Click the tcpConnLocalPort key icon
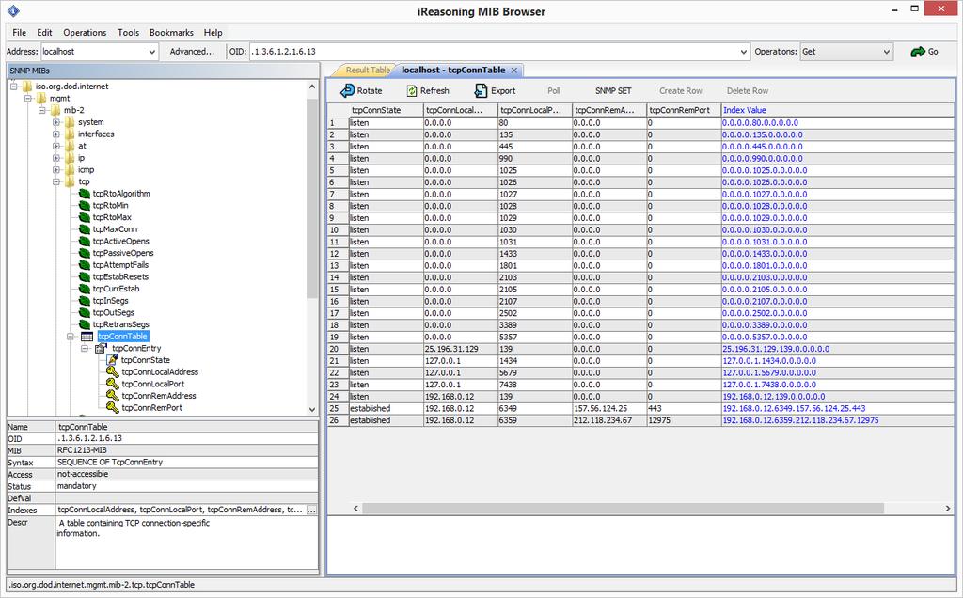Image resolution: width=963 pixels, height=598 pixels. point(112,384)
